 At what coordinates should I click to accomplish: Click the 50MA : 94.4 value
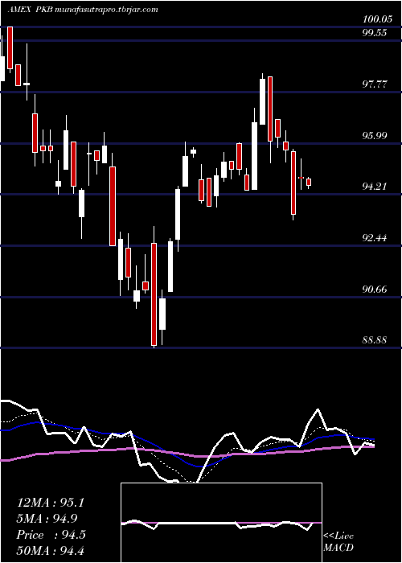[x=51, y=550]
